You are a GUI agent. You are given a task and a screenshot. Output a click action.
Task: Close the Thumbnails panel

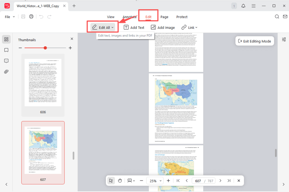[x=72, y=39]
